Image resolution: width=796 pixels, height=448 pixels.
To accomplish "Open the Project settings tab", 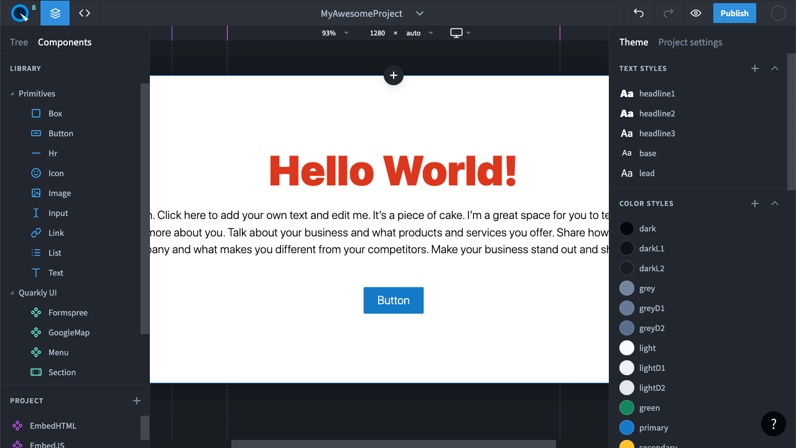I will pyautogui.click(x=690, y=42).
